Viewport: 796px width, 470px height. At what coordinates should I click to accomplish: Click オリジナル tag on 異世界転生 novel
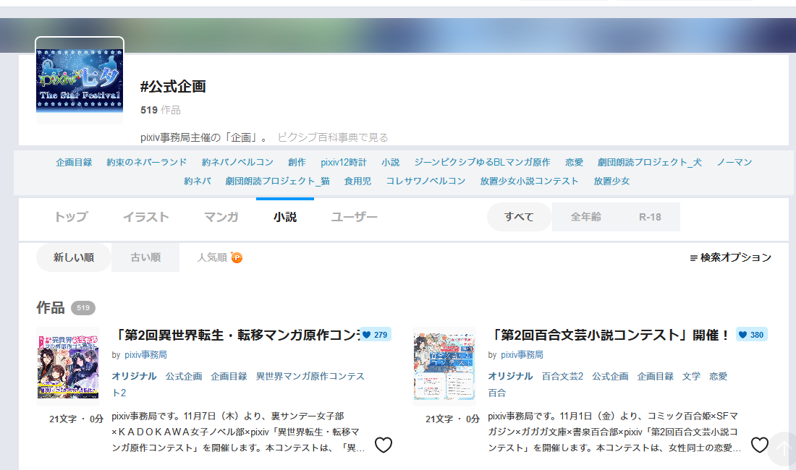tap(134, 376)
